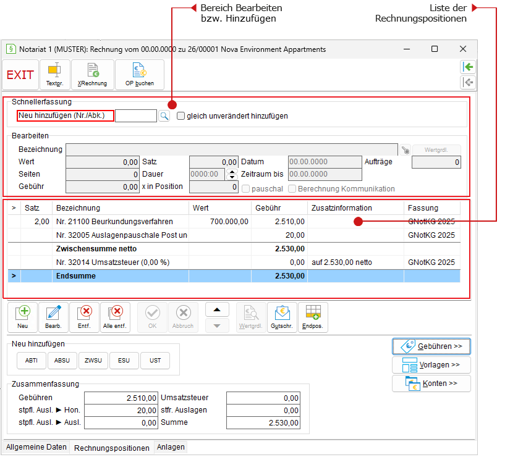Select the Endsumme row
505x457 pixels.
(x=234, y=276)
